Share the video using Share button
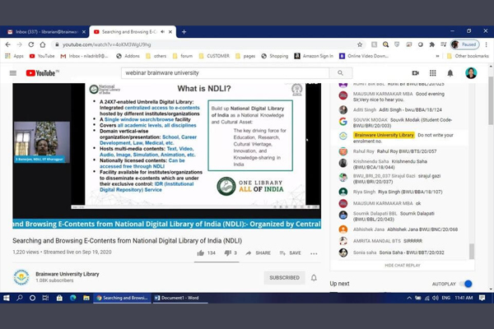 click(259, 253)
